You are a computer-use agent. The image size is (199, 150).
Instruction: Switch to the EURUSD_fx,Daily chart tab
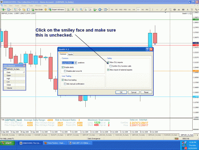(x=9, y=135)
